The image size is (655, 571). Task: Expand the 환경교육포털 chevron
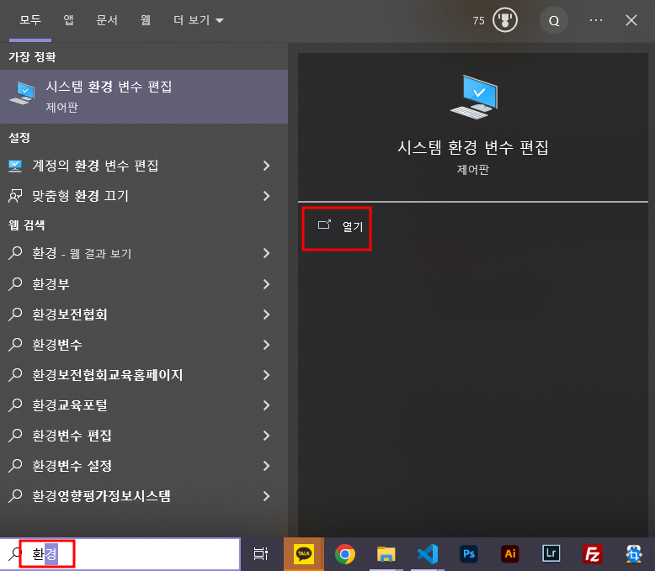click(267, 405)
